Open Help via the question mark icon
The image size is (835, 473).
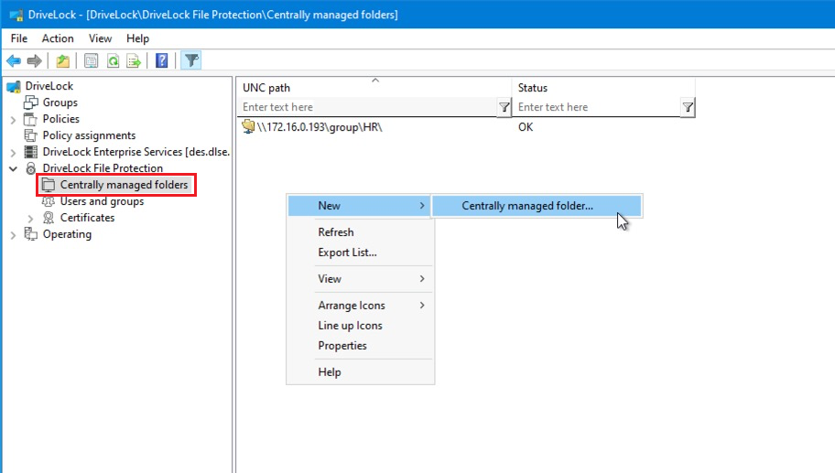tap(162, 61)
